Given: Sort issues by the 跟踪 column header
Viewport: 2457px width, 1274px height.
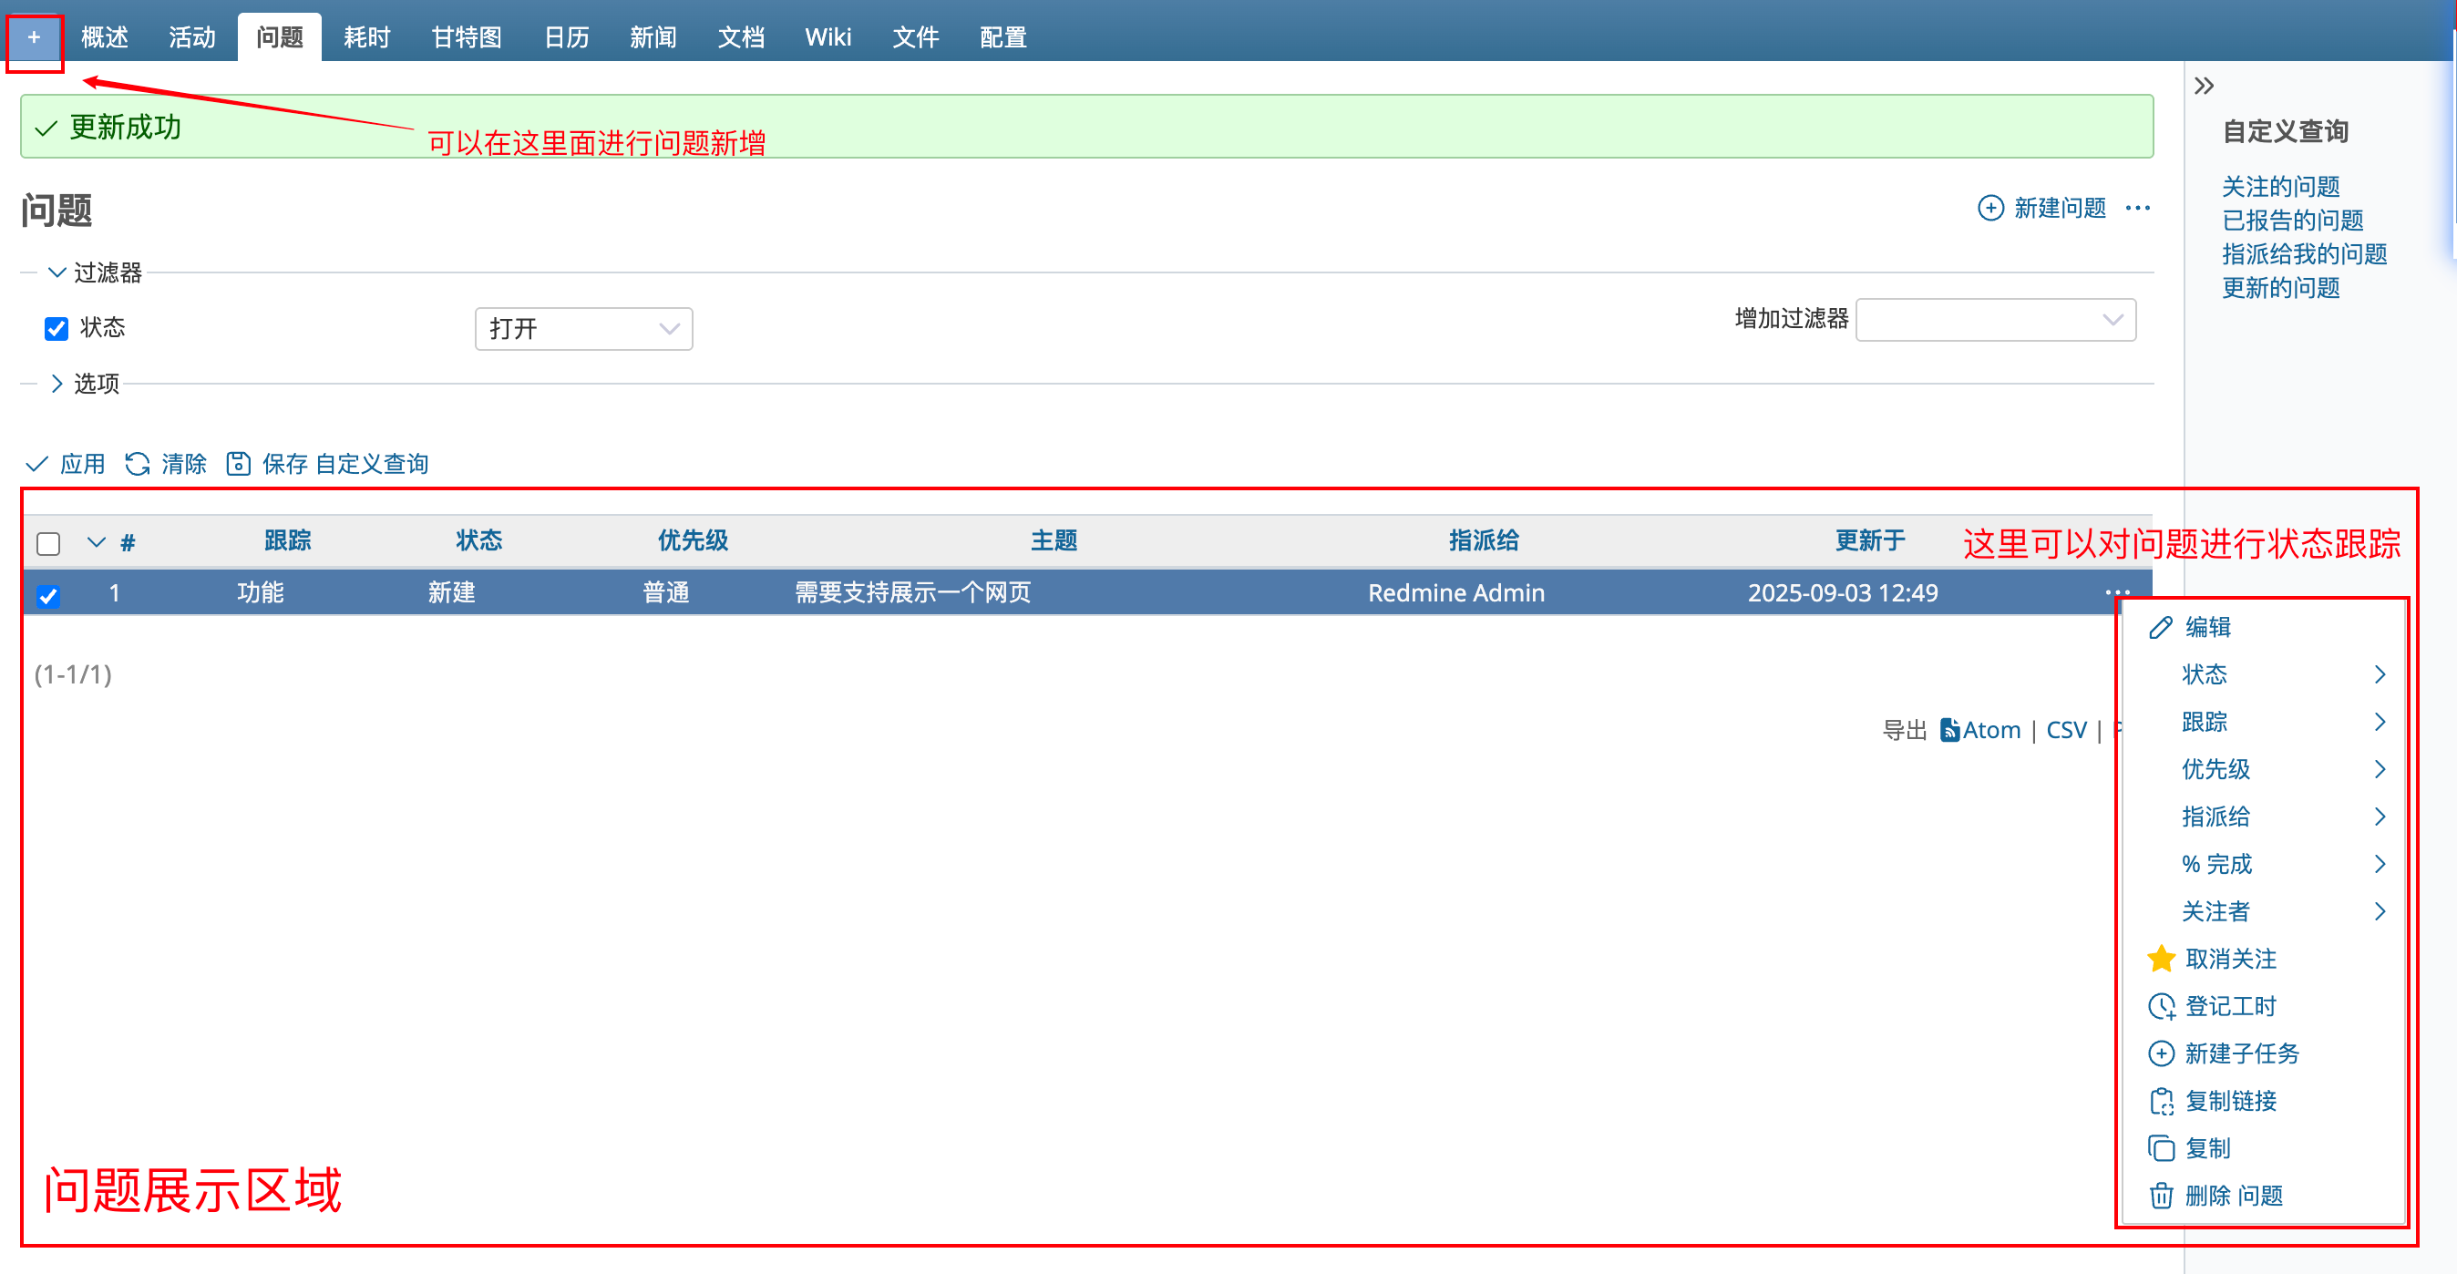Looking at the screenshot, I should (x=288, y=540).
